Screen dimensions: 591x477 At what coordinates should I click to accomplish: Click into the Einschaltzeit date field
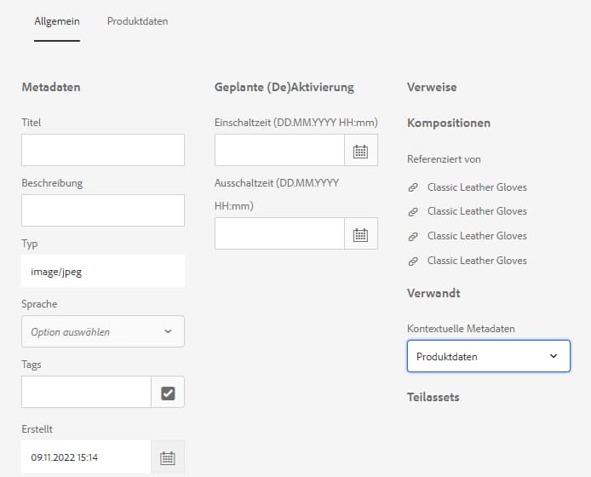pyautogui.click(x=279, y=151)
